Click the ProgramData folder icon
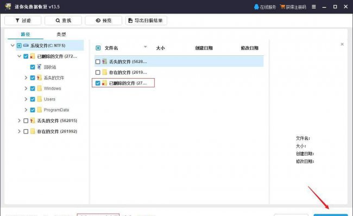This screenshot has height=216, width=353. [40, 110]
